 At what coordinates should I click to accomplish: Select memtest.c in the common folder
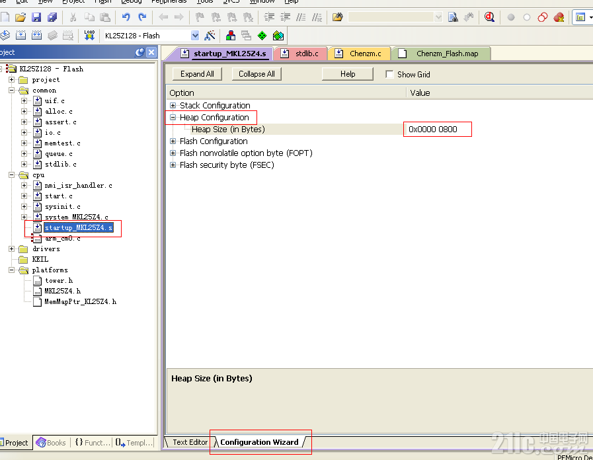(62, 143)
